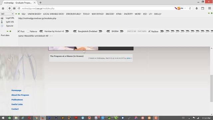Open the Firefox downloads arrow icon
The image size is (213, 120).
point(197,8)
